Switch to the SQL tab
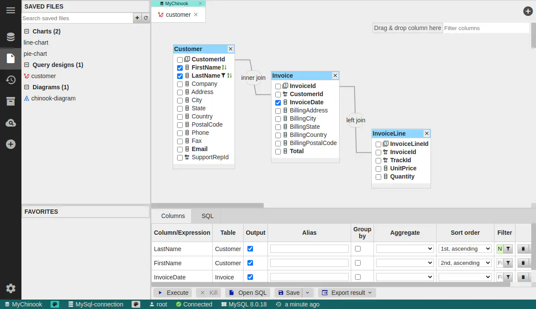The height and width of the screenshot is (309, 536). click(x=208, y=216)
